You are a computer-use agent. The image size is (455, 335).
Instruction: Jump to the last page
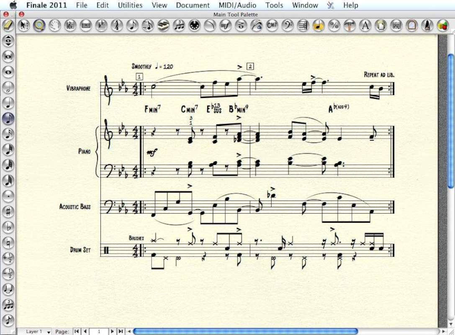[x=121, y=331]
